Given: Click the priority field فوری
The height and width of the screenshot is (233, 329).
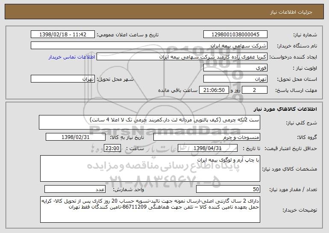Looking at the screenshot, I should tap(235, 68).
